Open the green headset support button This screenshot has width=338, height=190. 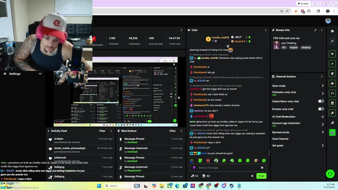[330, 174]
